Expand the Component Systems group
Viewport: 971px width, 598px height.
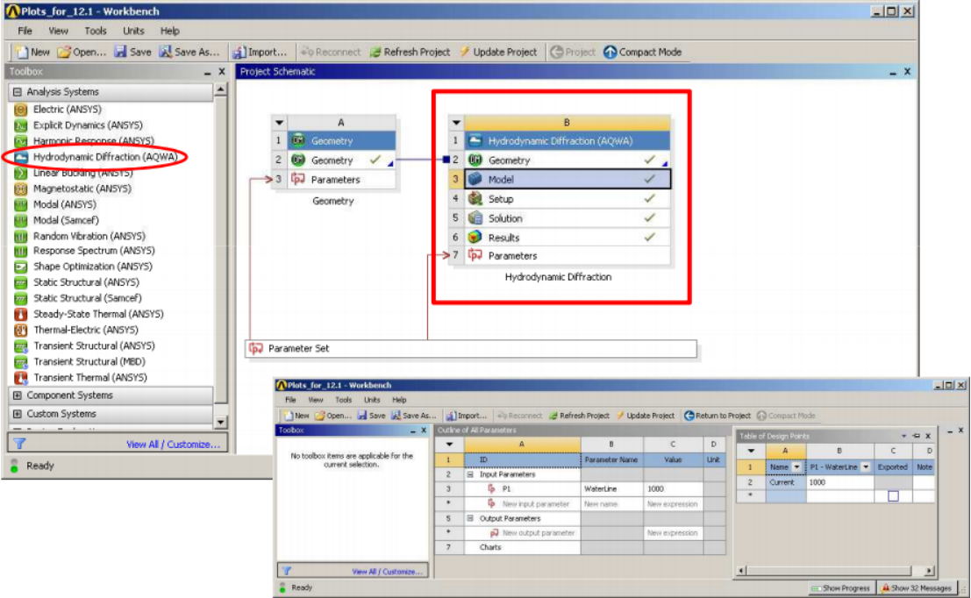(18, 395)
